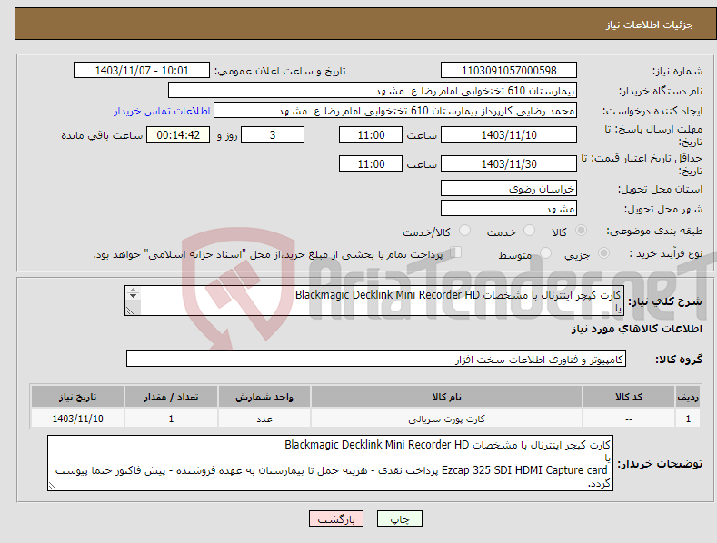Click the عدد unit cell
This screenshot has height=543, width=717.
pyautogui.click(x=264, y=419)
